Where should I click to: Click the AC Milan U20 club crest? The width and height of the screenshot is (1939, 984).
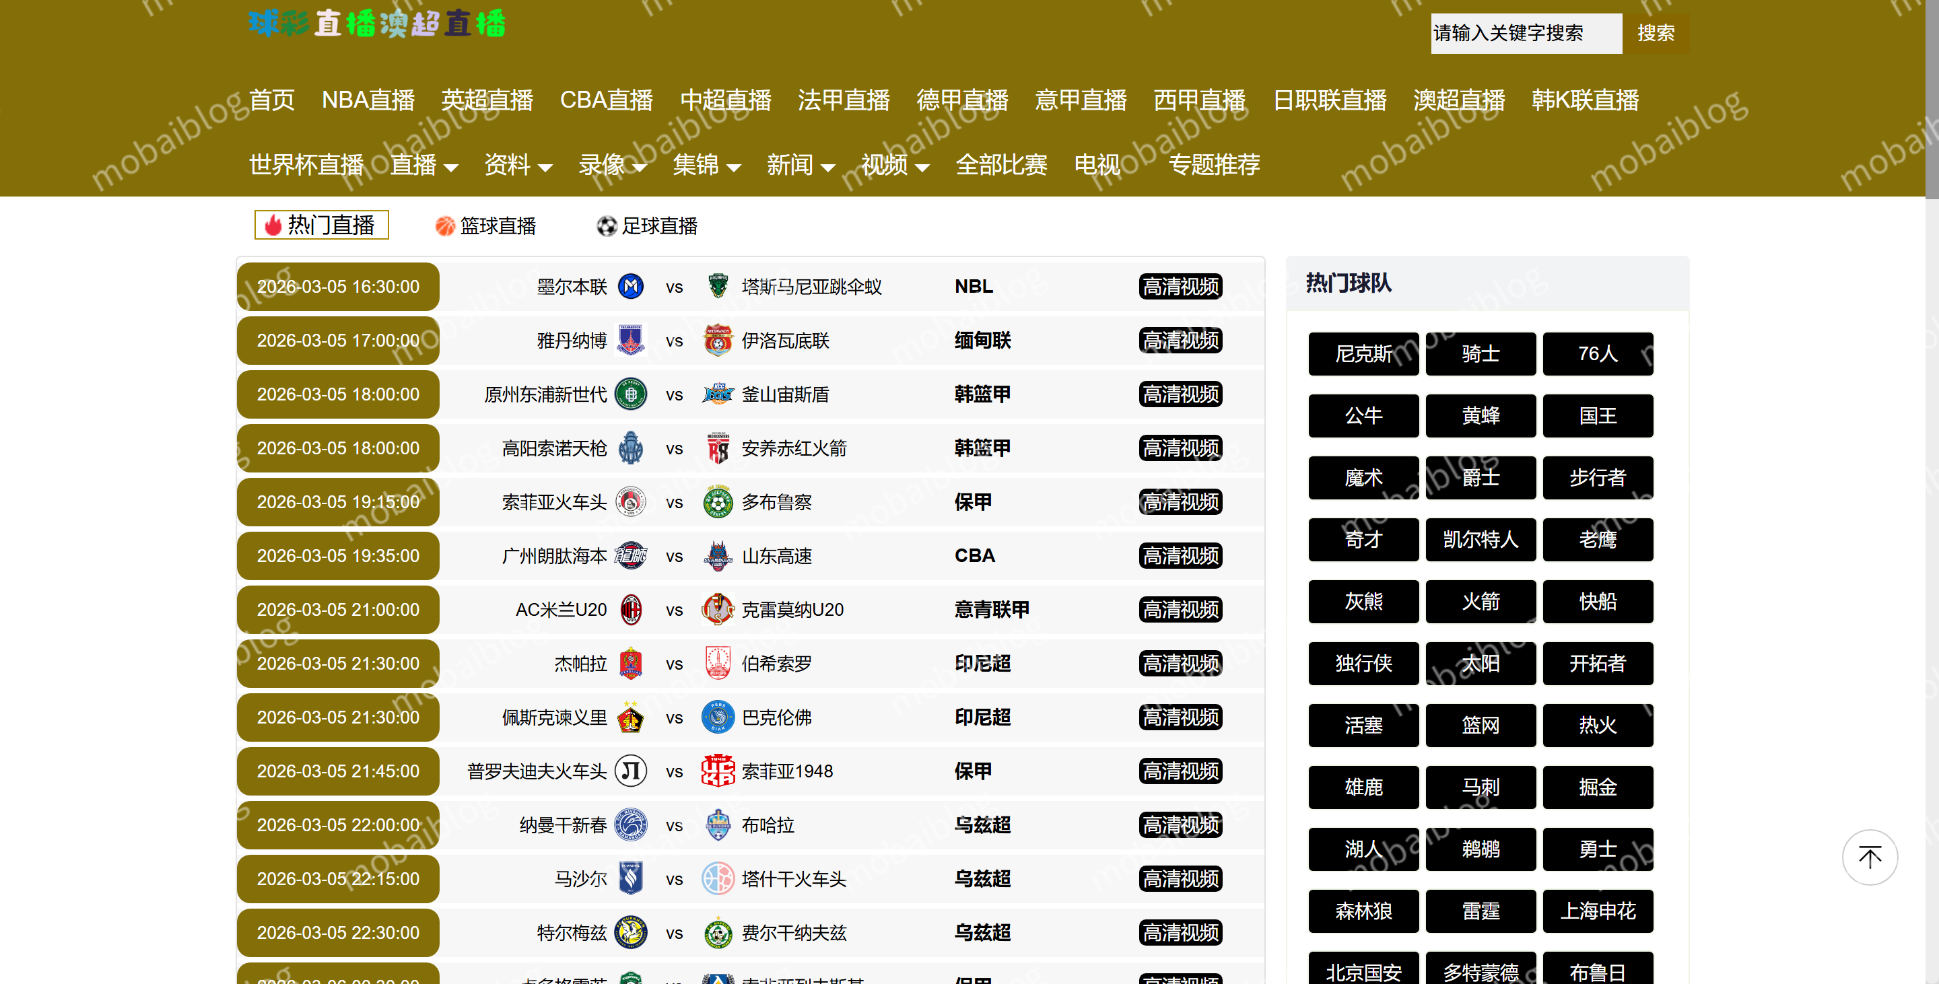[631, 609]
